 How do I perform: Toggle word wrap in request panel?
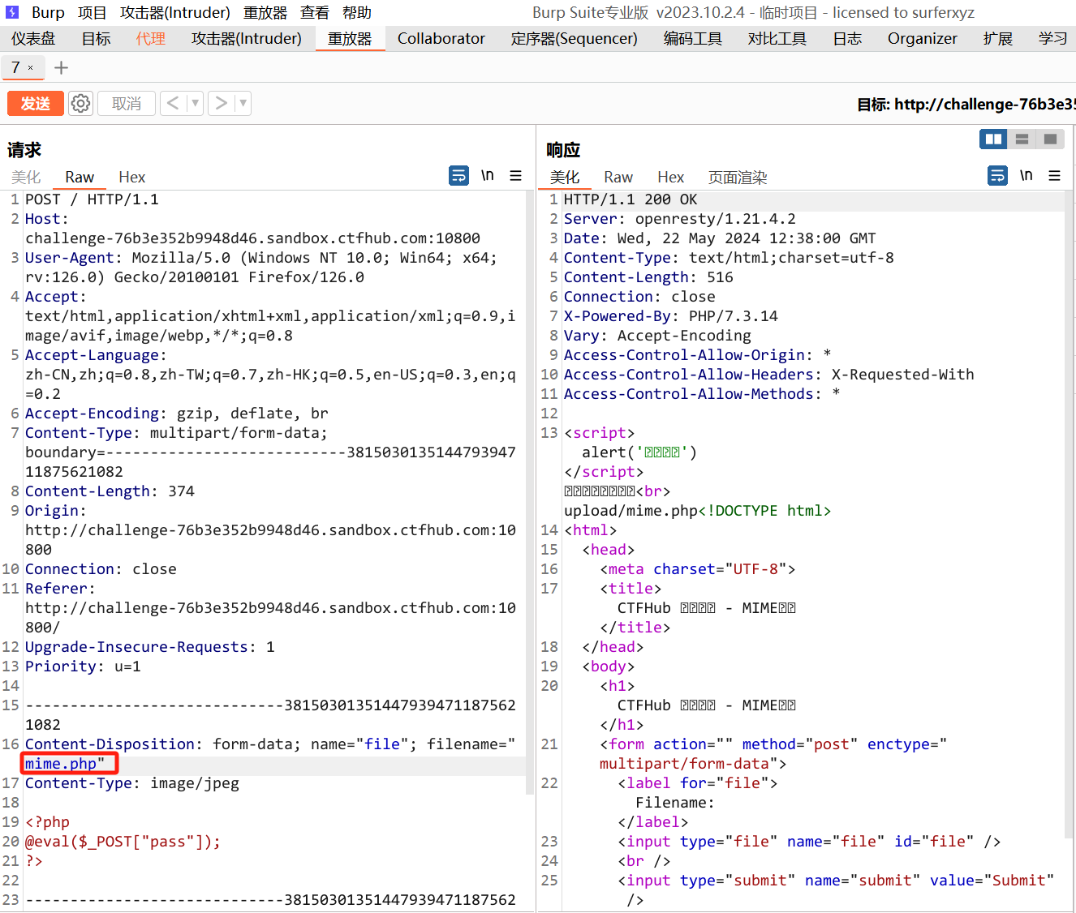tap(458, 175)
